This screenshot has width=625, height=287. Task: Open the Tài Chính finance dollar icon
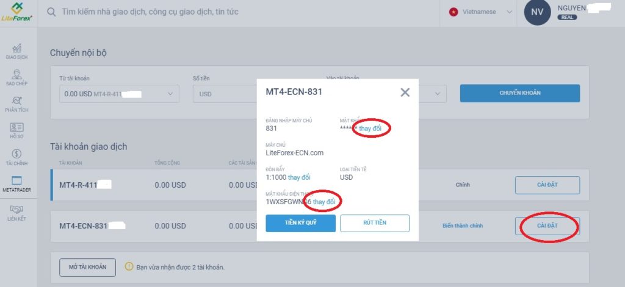pyautogui.click(x=16, y=154)
